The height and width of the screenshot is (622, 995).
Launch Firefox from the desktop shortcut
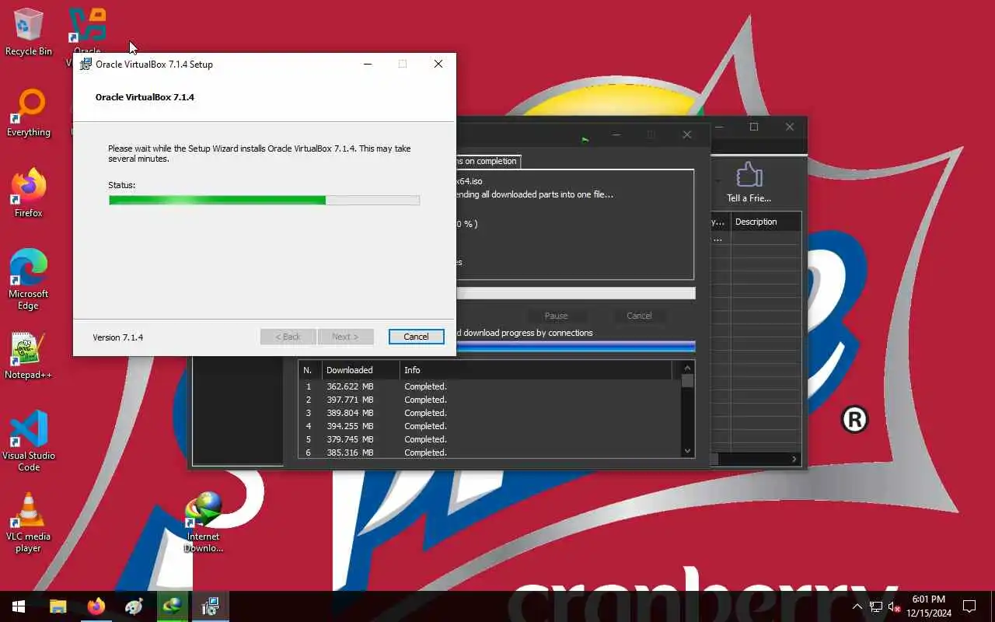coord(29,194)
